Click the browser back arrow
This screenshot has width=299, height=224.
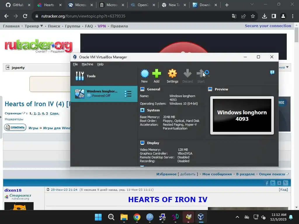pos(6,16)
